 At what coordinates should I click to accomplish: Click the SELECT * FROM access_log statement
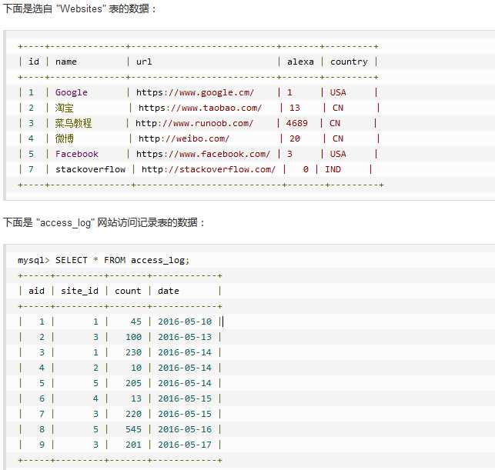pyautogui.click(x=122, y=260)
